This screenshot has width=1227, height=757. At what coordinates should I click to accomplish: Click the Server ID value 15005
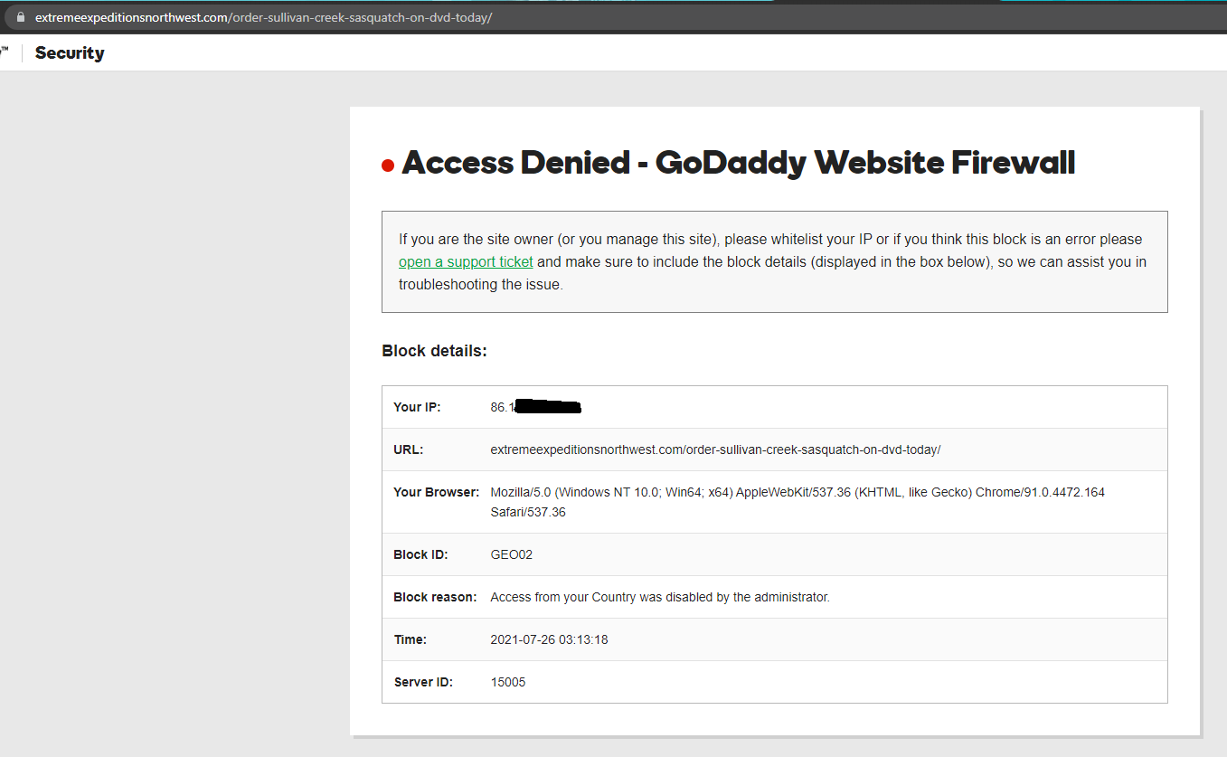click(x=507, y=682)
